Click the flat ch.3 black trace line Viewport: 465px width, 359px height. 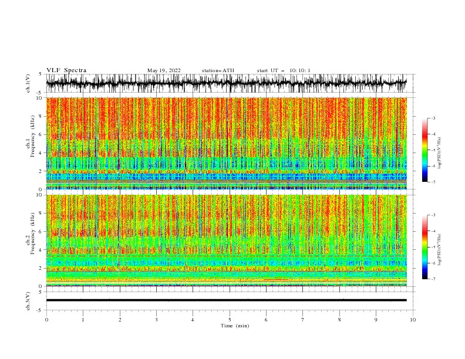click(x=226, y=300)
